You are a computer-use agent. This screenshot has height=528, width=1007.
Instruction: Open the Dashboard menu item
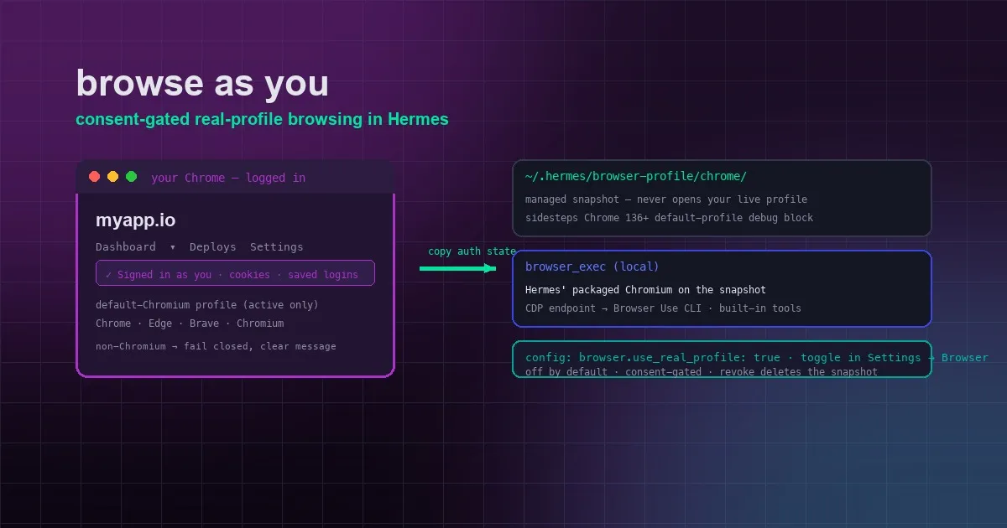[x=126, y=247]
